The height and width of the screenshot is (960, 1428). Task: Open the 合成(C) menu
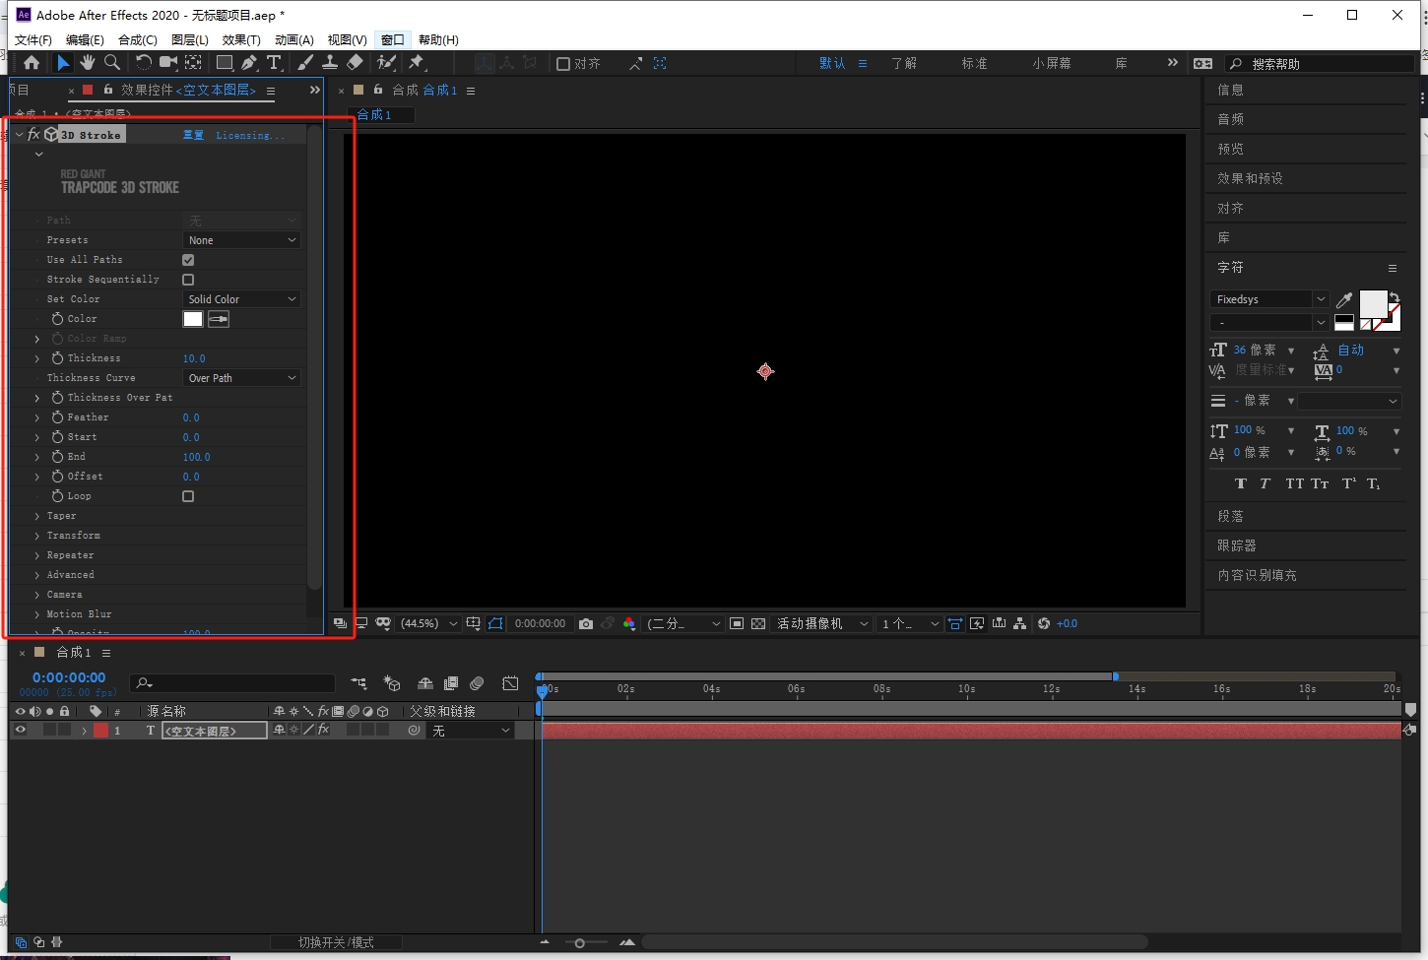point(137,39)
